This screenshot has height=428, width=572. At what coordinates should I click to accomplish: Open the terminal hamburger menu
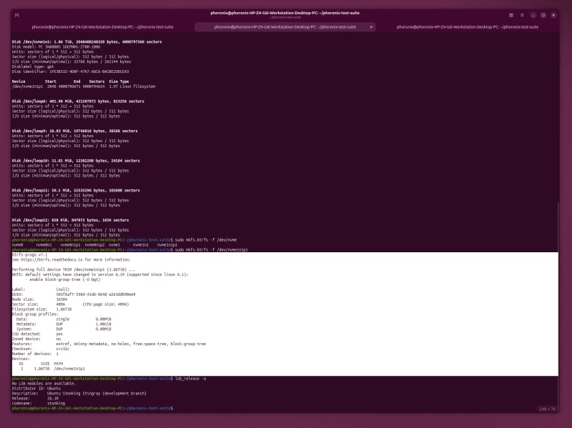522,15
